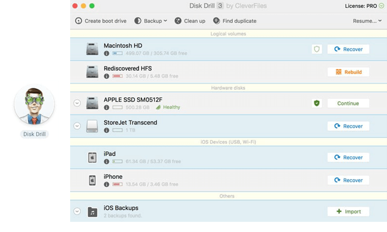Click the Logical volumes section header
This screenshot has height=232, width=387.
pyautogui.click(x=228, y=34)
